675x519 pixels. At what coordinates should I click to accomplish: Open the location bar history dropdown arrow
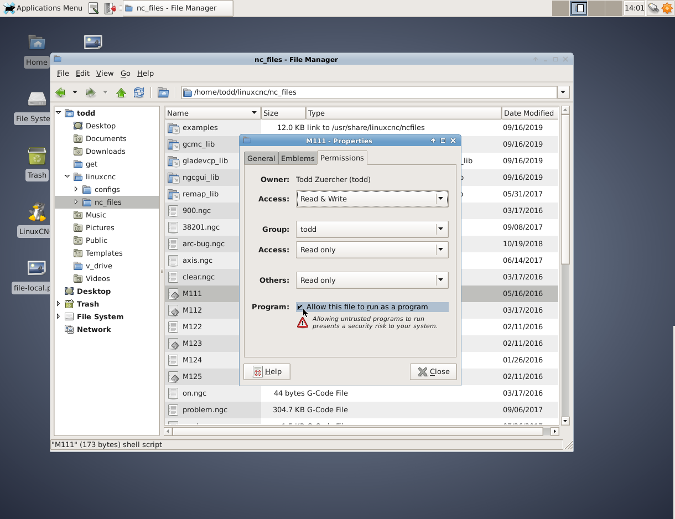[x=563, y=92]
